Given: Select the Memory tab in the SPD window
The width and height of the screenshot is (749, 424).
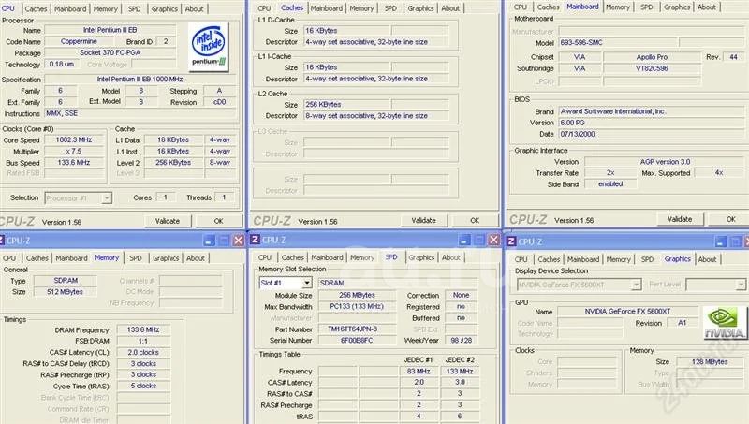Looking at the screenshot, I should [362, 257].
